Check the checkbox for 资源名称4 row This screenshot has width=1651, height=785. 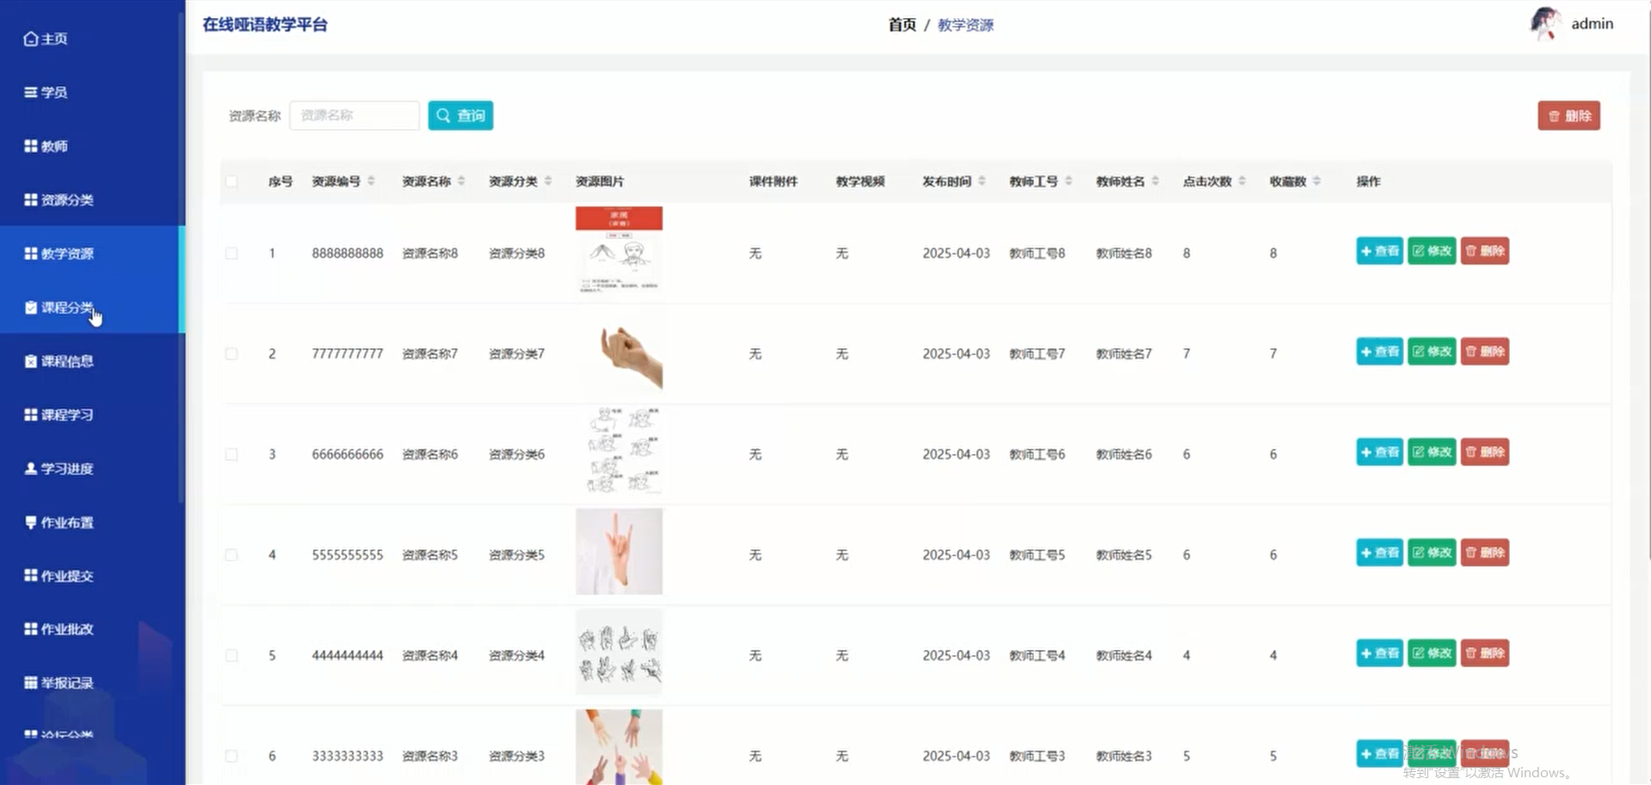pyautogui.click(x=231, y=654)
